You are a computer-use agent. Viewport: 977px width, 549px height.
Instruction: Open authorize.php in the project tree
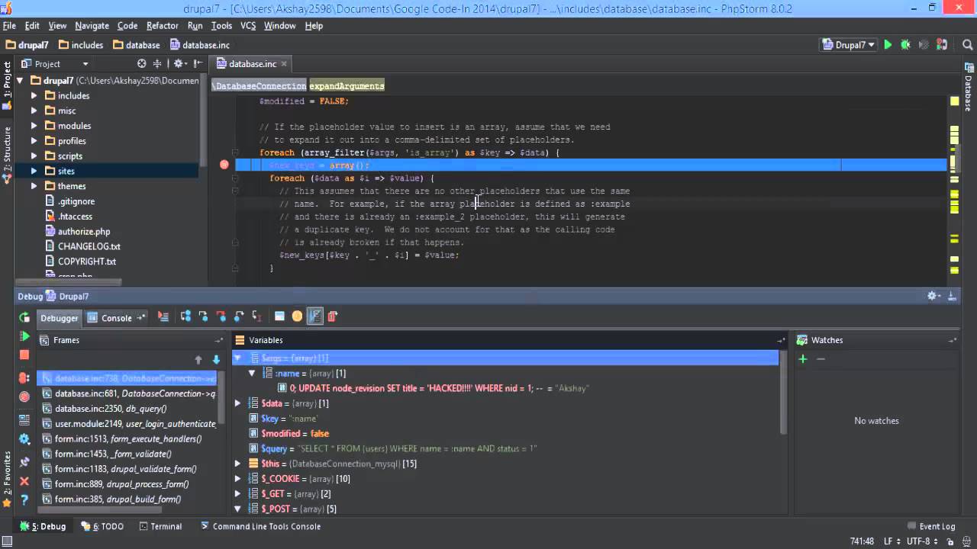[x=84, y=231]
